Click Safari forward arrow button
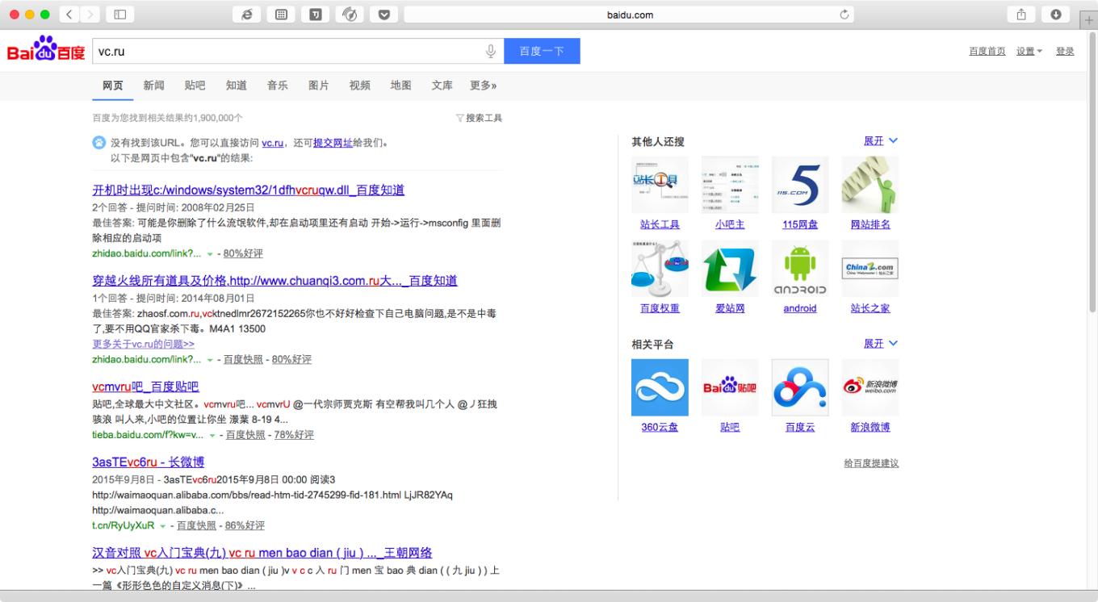 click(x=90, y=15)
